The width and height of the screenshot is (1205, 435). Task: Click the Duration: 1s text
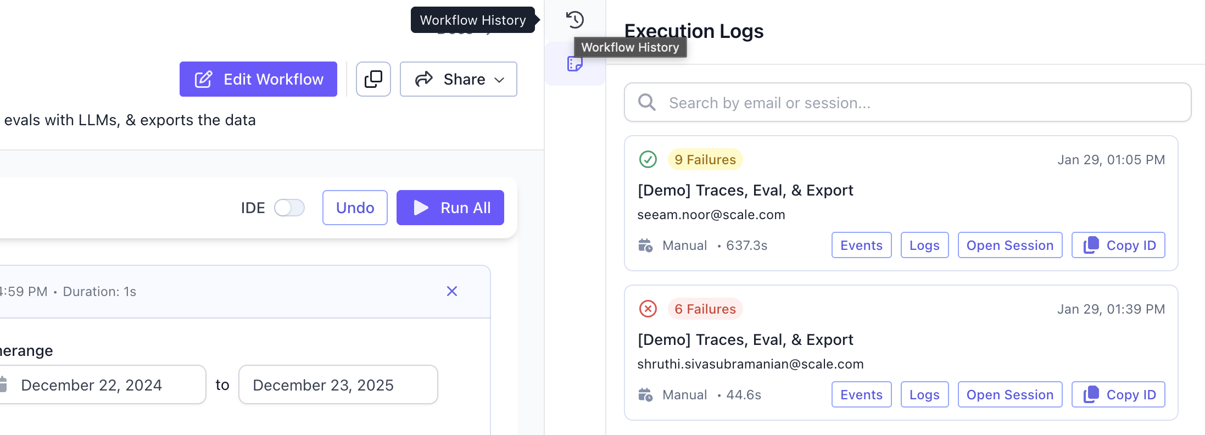pos(99,292)
